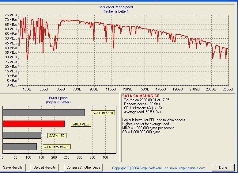Click 'Higher is better for average read' note
Image resolution: width=238 pixels, height=173 pixels.
[x=146, y=124]
